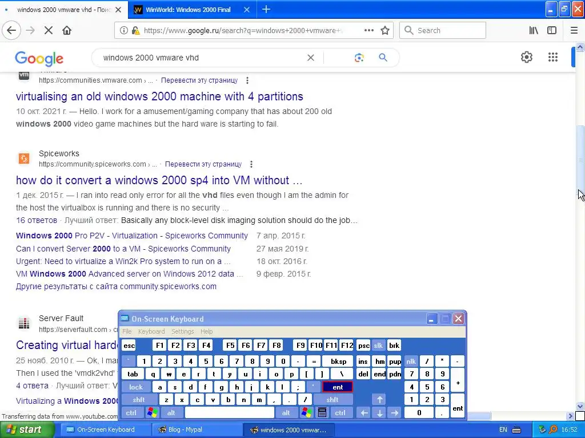Click left Windows key on On-Screen Keyboard
Screen dimensions: 585x438
152,413
